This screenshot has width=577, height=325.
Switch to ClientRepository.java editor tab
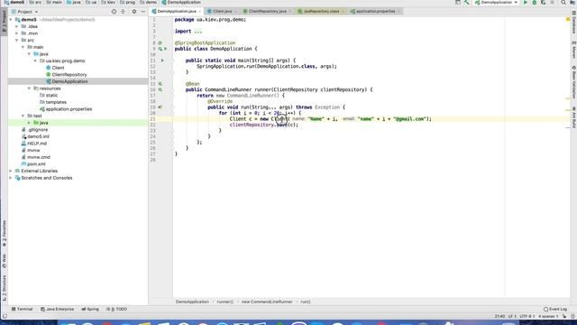tap(267, 12)
